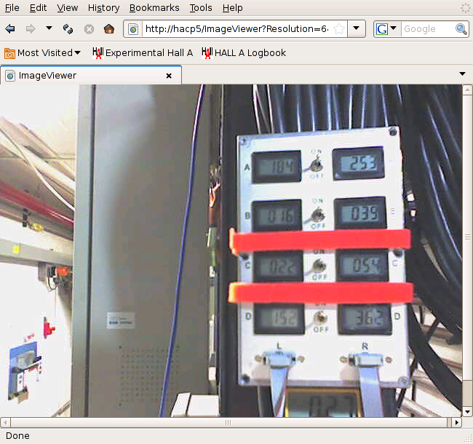473x444 pixels.
Task: Click the Forward navigation arrow
Action: pos(31,29)
